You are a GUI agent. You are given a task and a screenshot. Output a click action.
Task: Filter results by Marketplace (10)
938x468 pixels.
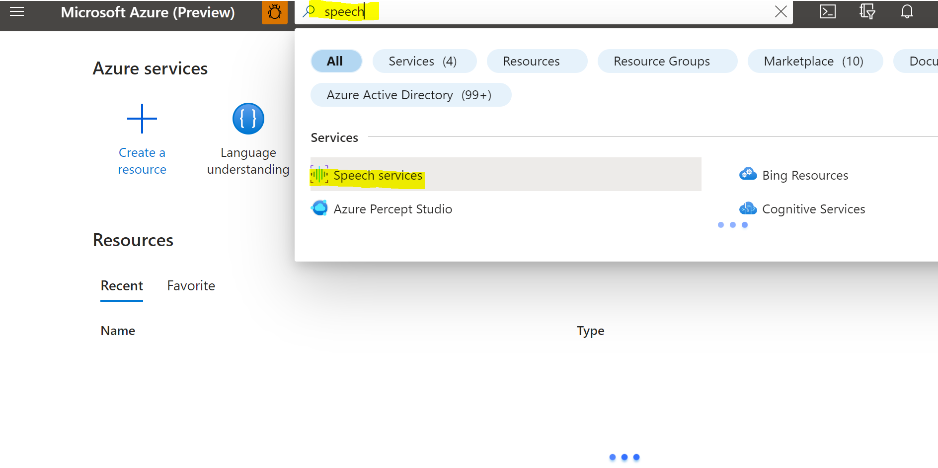coord(815,61)
